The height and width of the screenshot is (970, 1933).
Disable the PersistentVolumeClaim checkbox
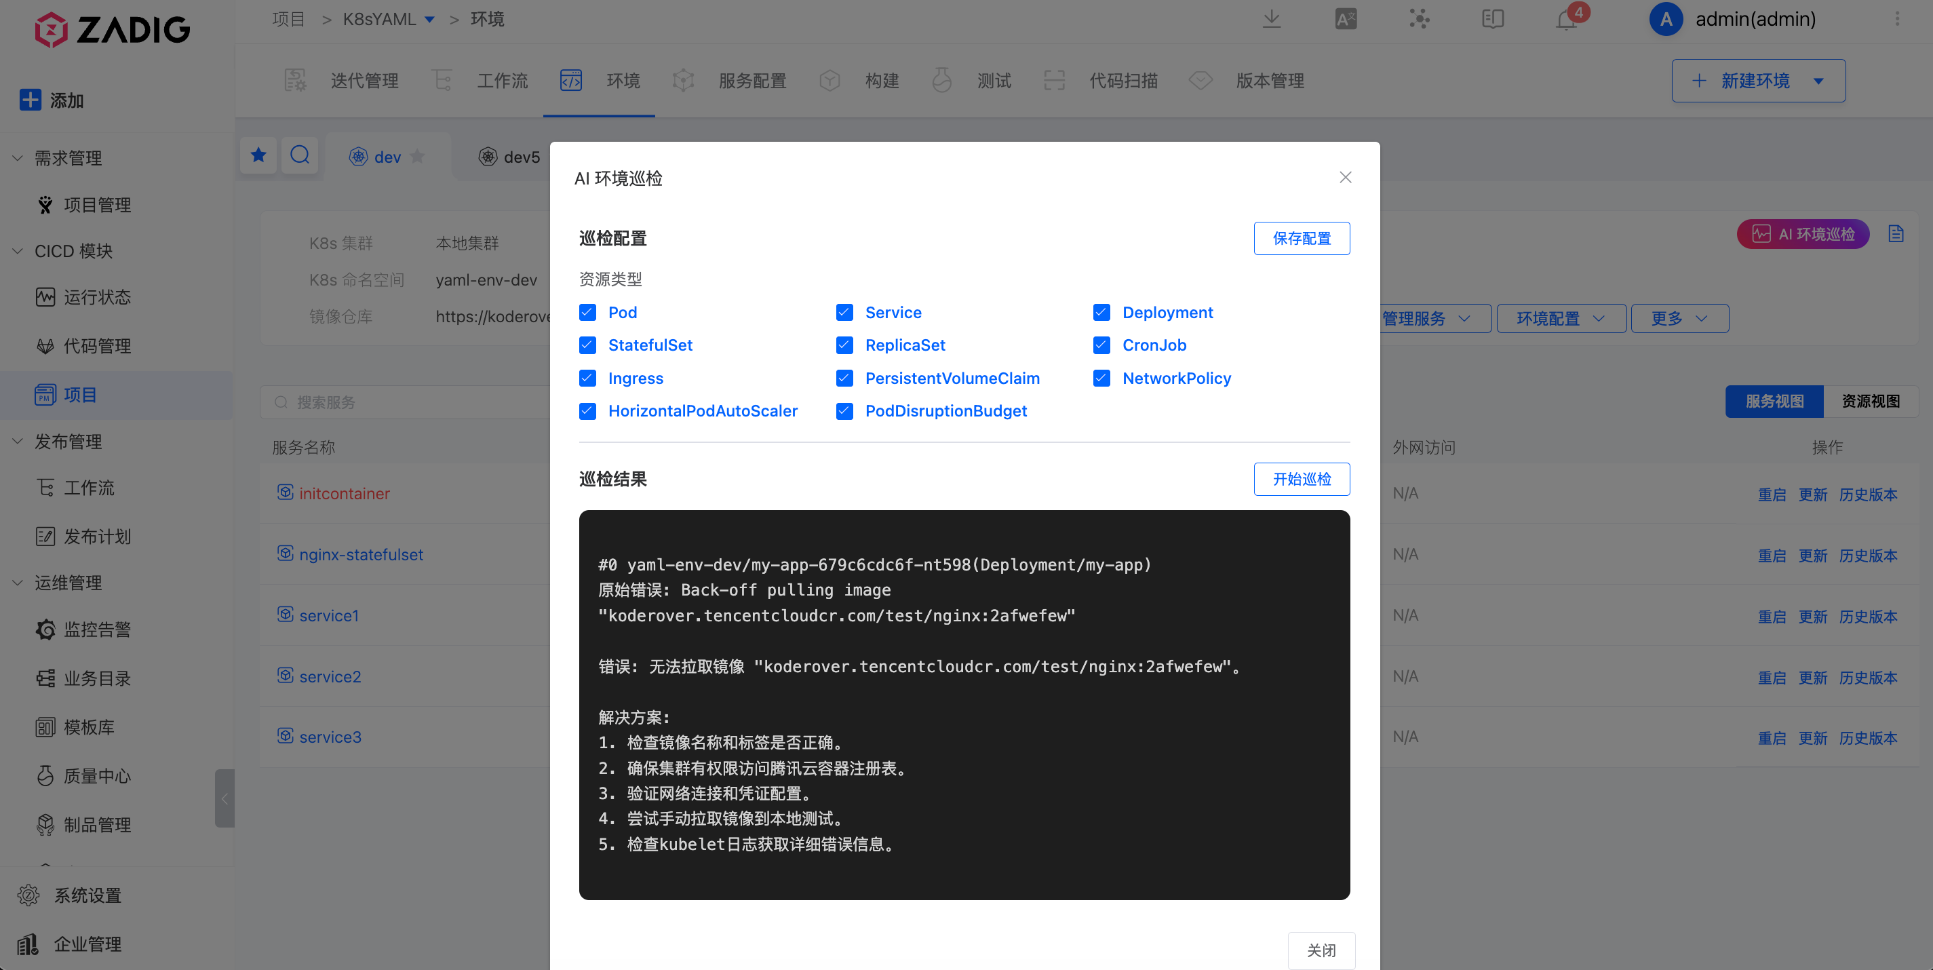click(x=845, y=378)
